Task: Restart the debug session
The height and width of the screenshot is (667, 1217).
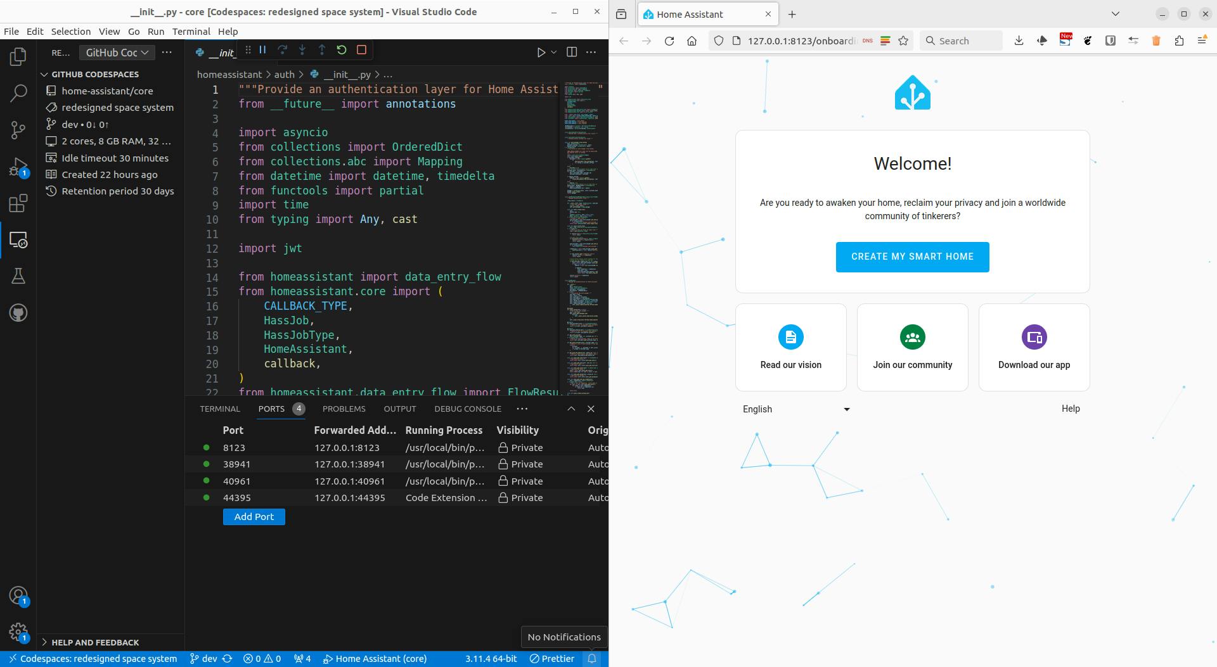Action: point(342,49)
